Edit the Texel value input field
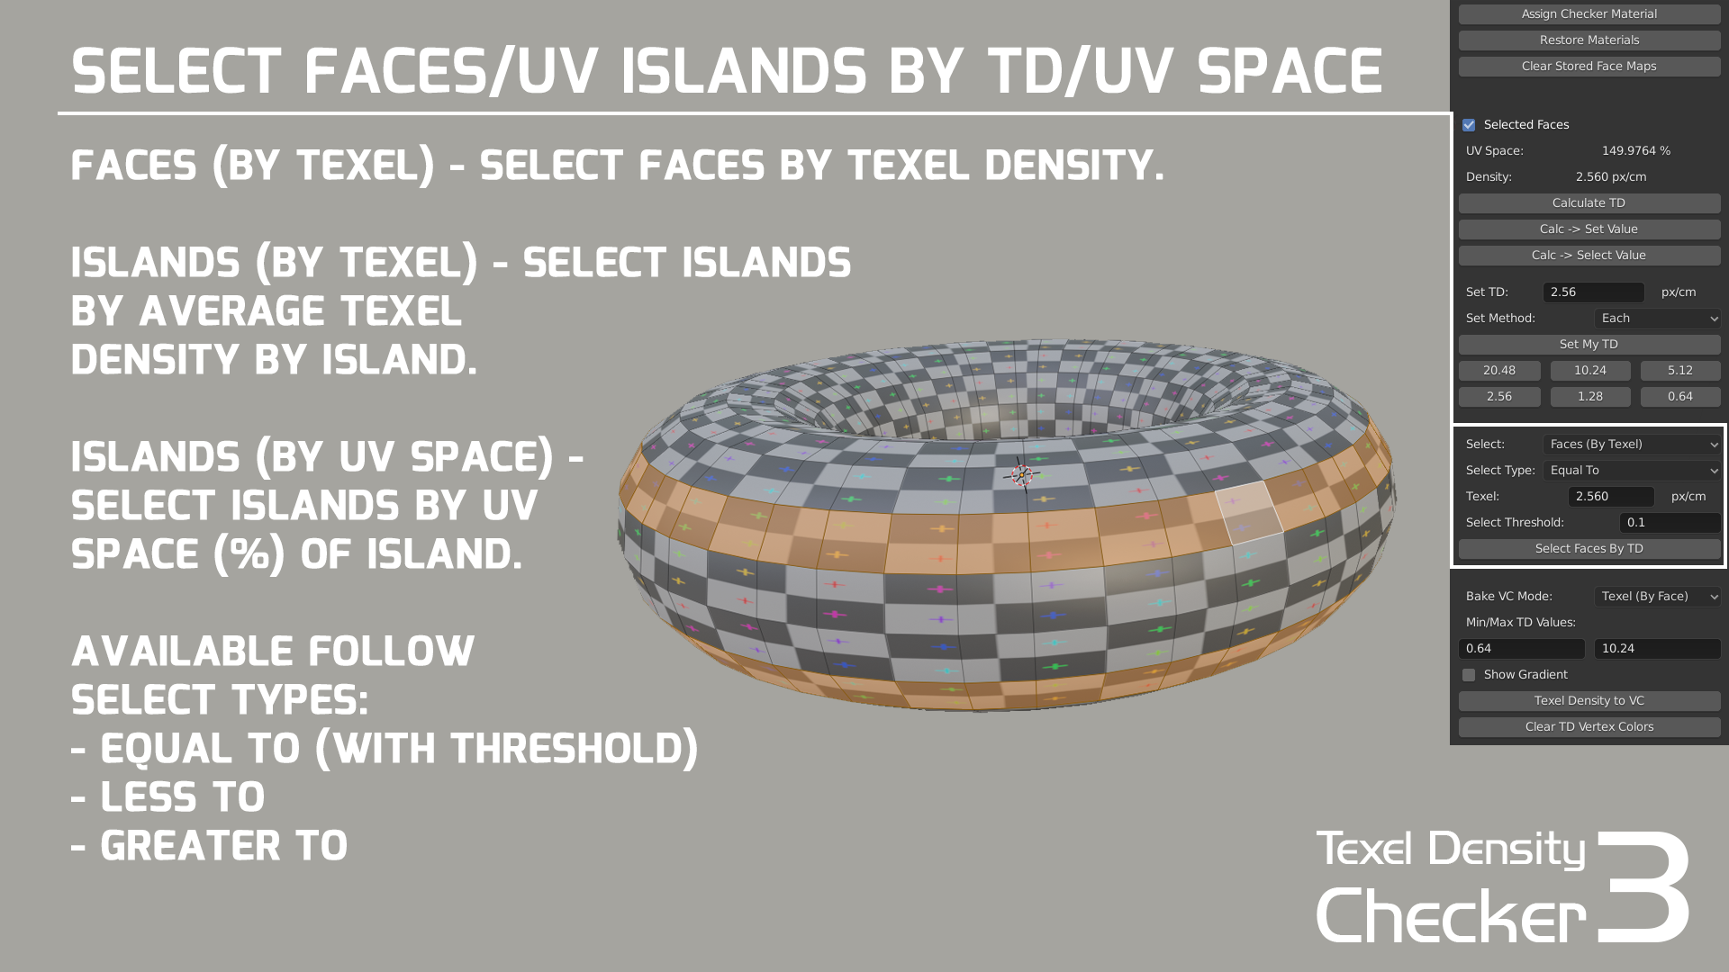The image size is (1729, 972). coord(1590,496)
